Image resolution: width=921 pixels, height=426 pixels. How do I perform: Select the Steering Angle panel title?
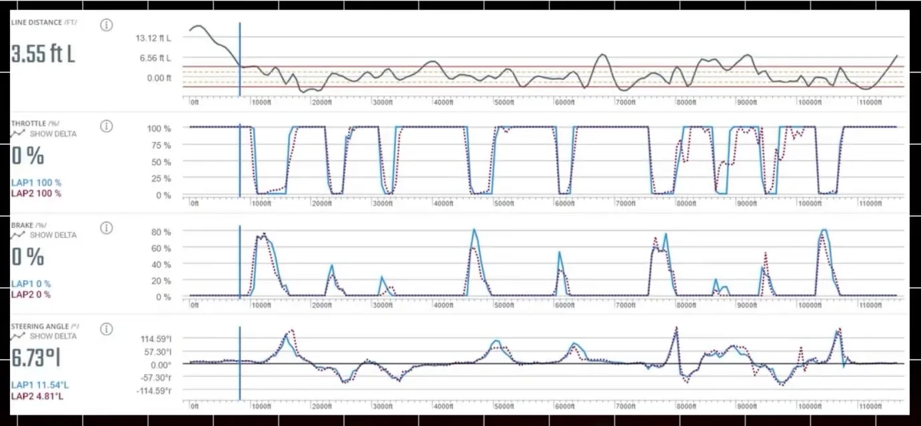click(44, 326)
